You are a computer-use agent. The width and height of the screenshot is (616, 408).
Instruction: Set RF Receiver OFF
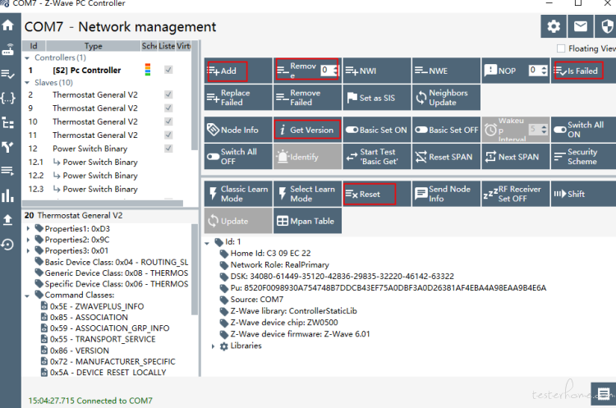point(516,194)
